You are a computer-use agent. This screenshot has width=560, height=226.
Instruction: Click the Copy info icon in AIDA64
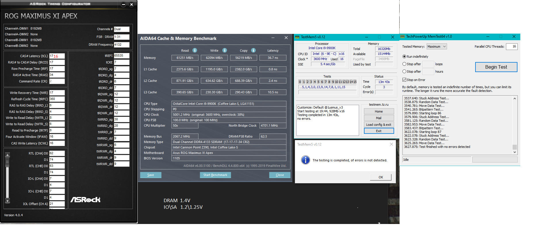pos(253,50)
